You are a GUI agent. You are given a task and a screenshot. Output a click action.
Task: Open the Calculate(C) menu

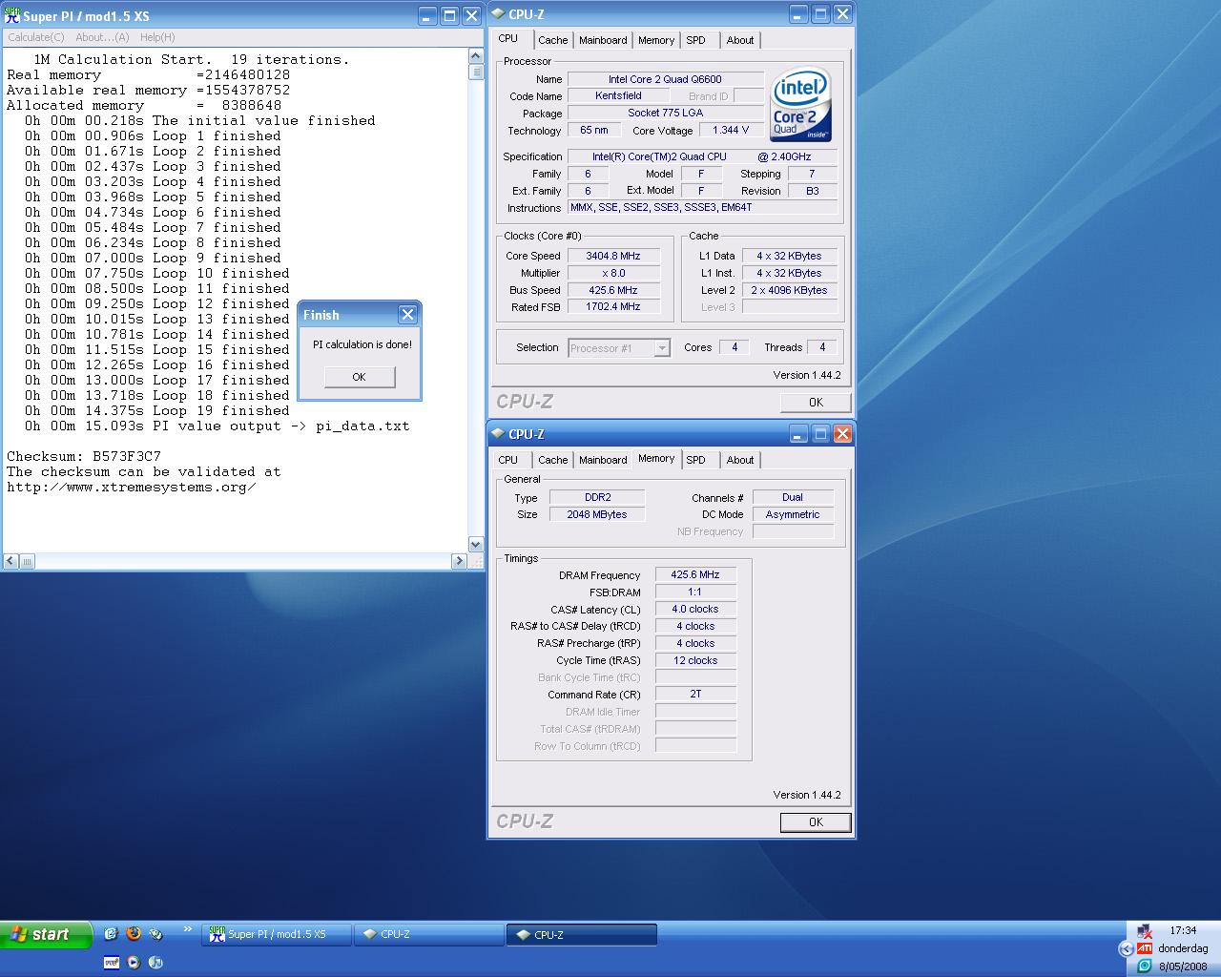point(36,37)
